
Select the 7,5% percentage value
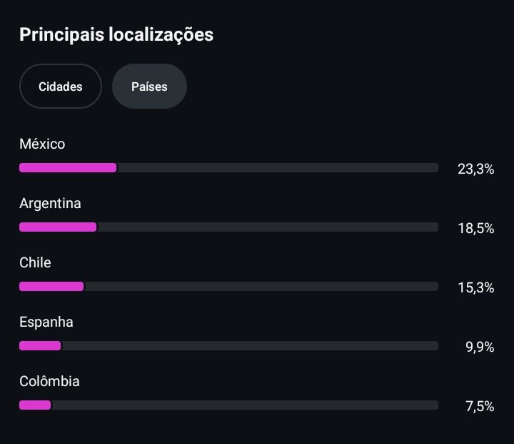480,407
